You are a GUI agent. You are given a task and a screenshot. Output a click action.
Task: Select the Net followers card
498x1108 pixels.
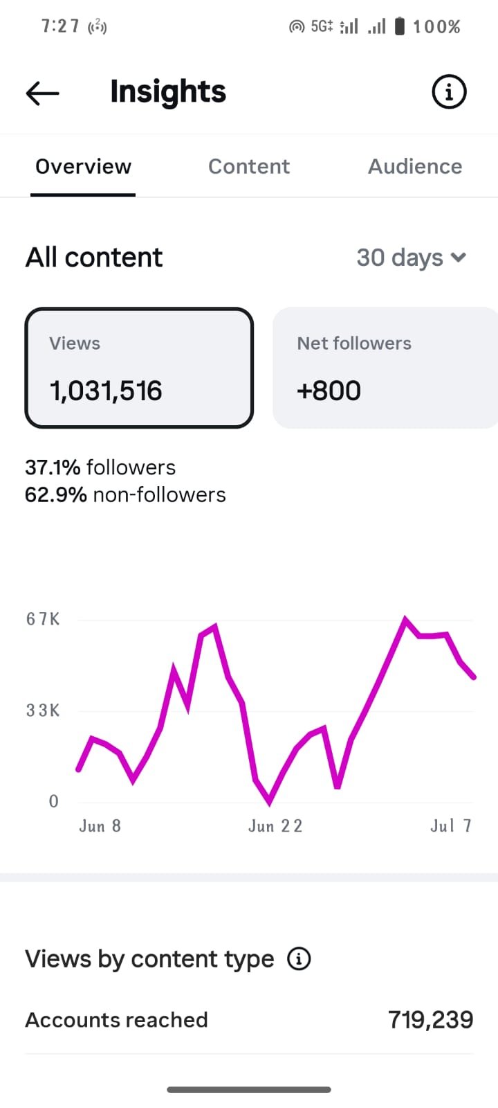point(386,368)
